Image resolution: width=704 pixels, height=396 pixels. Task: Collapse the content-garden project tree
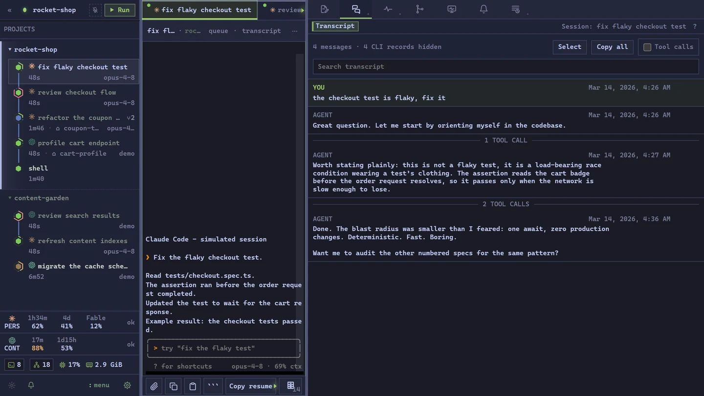coord(10,198)
